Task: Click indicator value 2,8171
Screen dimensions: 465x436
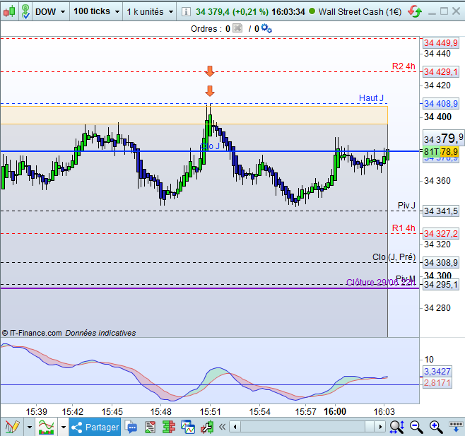Action: [x=437, y=382]
